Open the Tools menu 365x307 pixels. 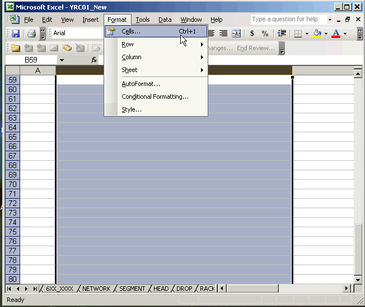pyautogui.click(x=143, y=20)
